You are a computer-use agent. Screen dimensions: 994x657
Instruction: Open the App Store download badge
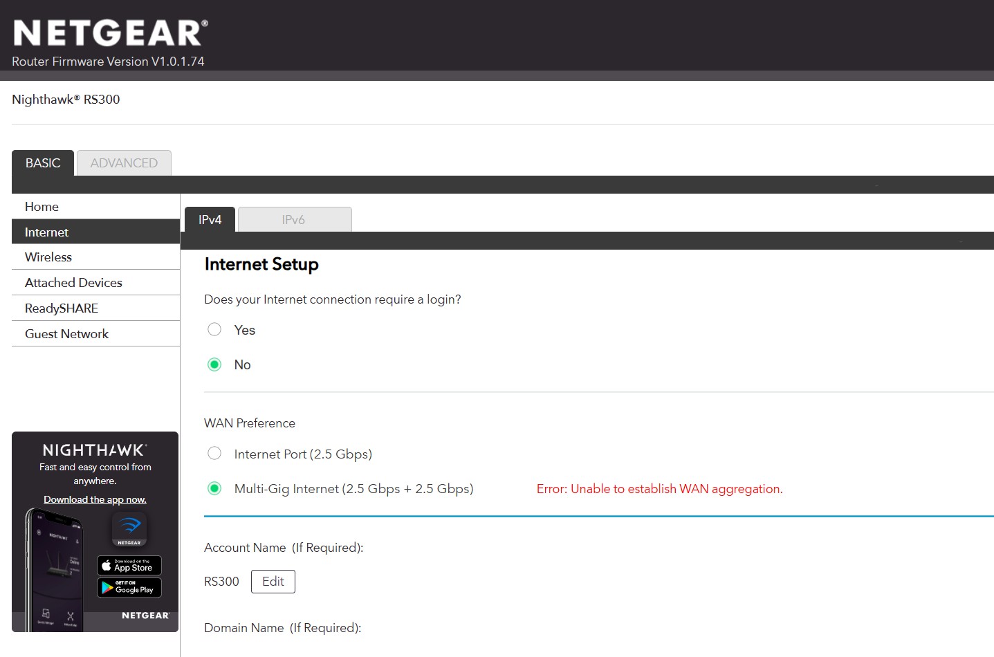pos(129,566)
